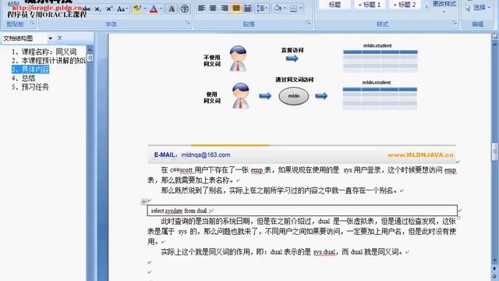Apply paragraph shading fill
499x281 pixels.
pyautogui.click(x=278, y=9)
